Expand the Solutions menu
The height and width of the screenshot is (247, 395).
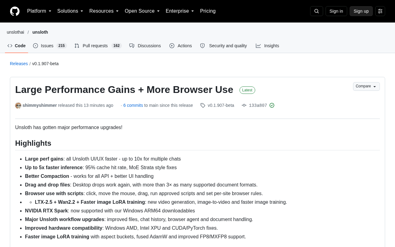click(x=70, y=11)
